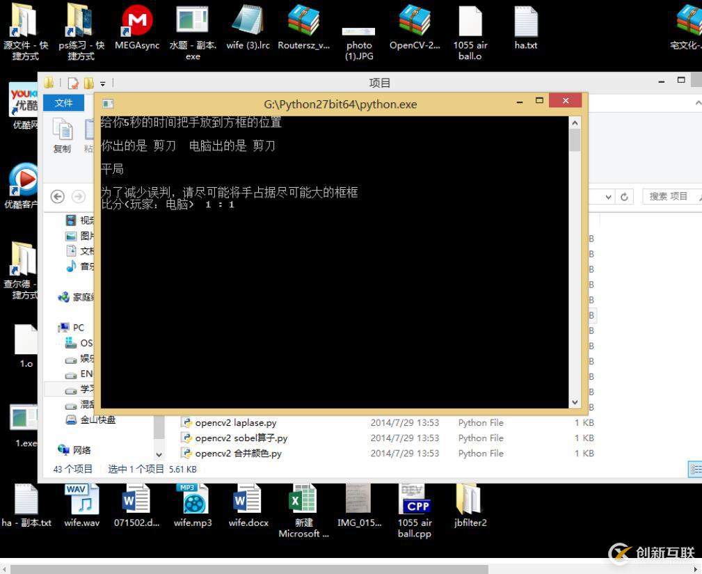Click the python.exe console window icon
This screenshot has width=702, height=574.
point(108,104)
